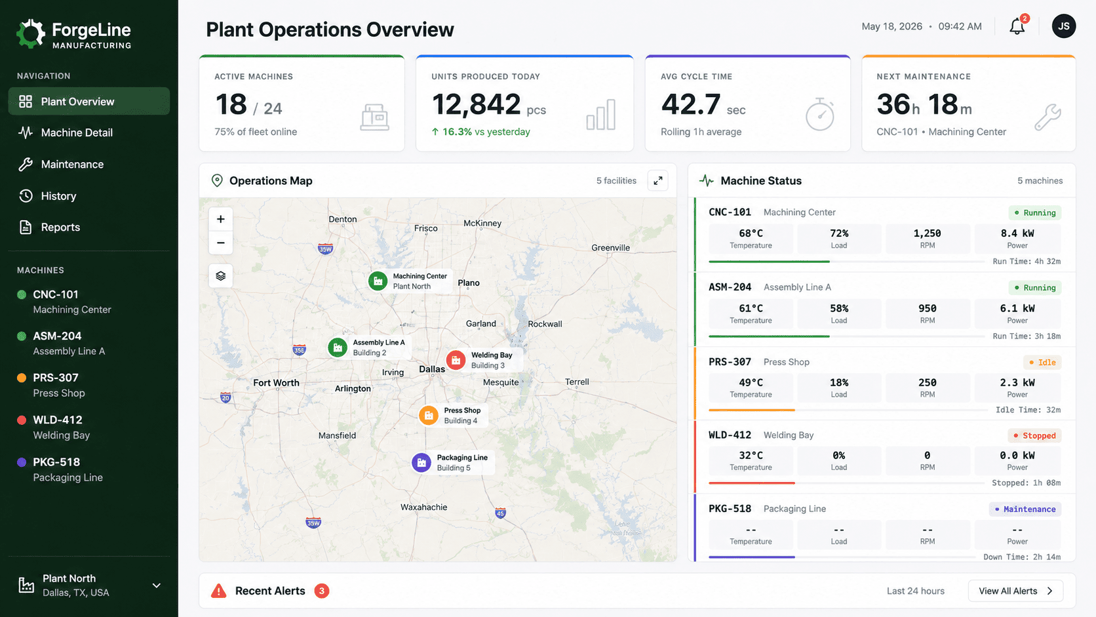Viewport: 1096px width, 617px height.
Task: Click the wrench icon in Next Maintenance card
Action: pos(1047,117)
